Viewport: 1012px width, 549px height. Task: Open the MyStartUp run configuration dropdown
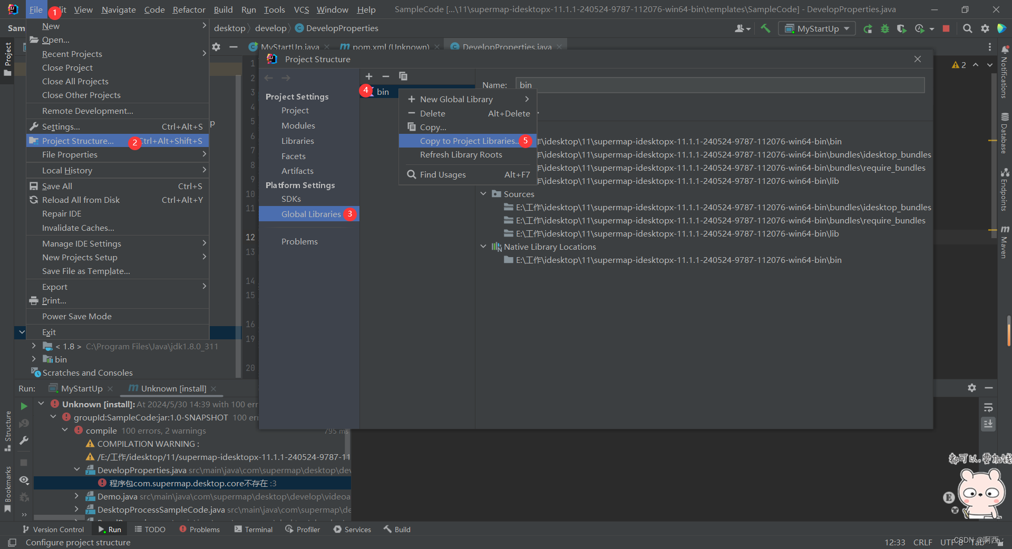coord(816,28)
